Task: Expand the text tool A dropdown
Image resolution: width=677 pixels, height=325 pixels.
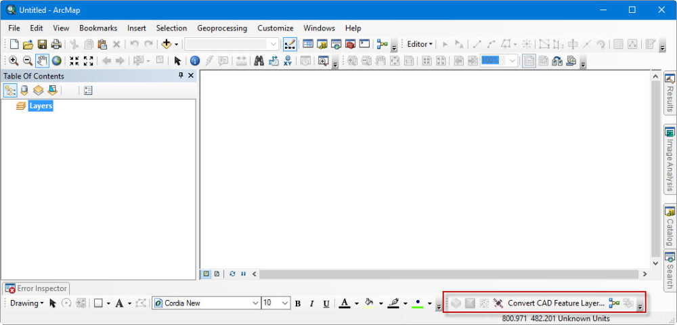Action: click(x=129, y=304)
